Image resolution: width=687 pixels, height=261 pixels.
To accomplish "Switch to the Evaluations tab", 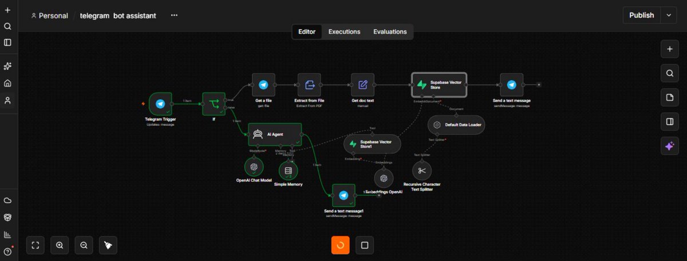I will 390,32.
